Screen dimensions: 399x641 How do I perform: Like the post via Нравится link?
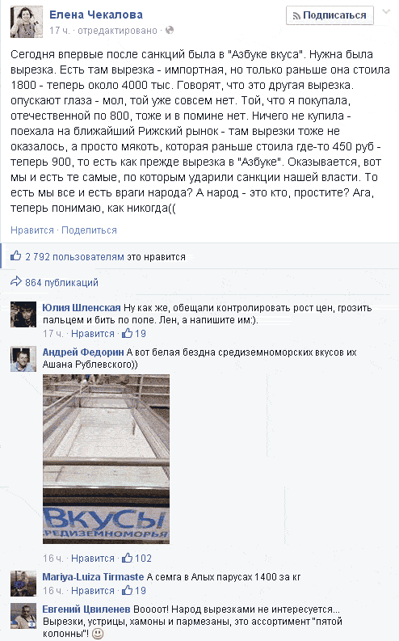[x=32, y=230]
